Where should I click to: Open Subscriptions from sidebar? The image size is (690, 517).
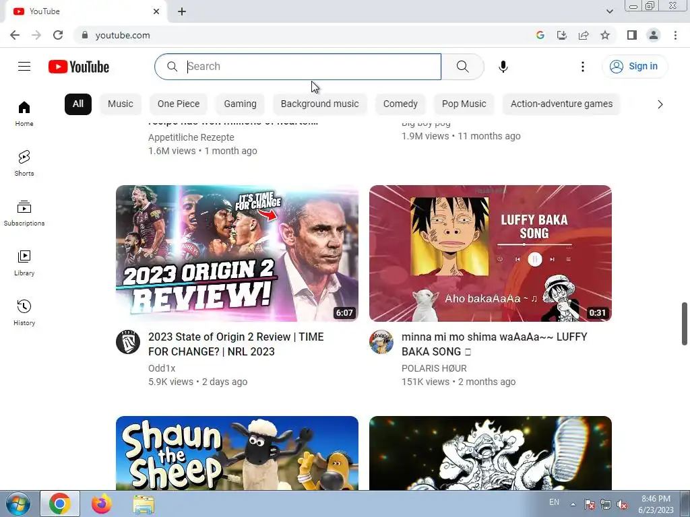(x=24, y=213)
